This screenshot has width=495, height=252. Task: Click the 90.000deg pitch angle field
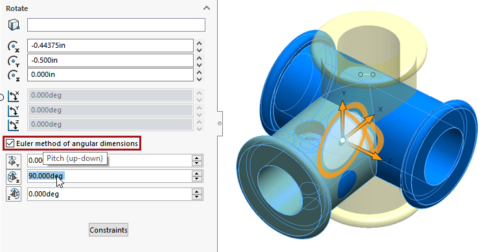(x=109, y=176)
